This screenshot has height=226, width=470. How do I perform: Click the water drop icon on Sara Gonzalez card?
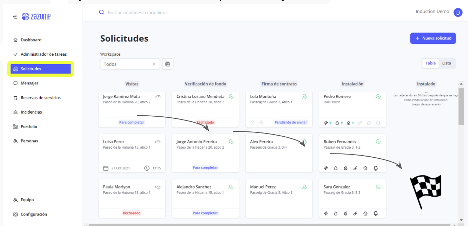[x=336, y=213]
